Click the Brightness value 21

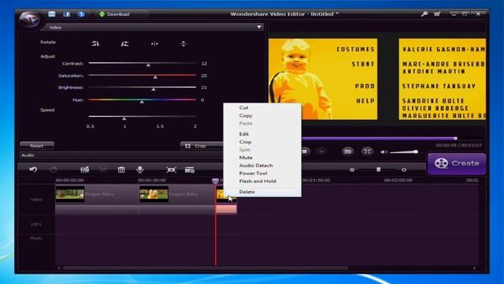pyautogui.click(x=204, y=88)
